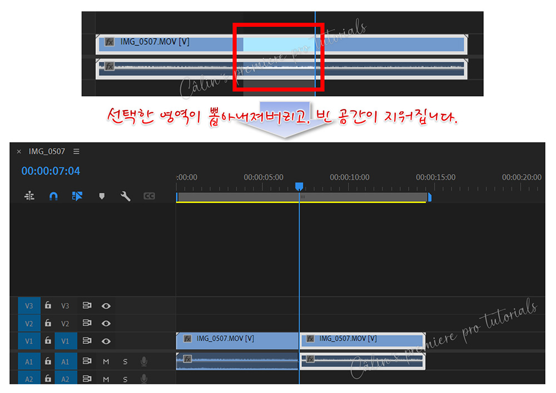The width and height of the screenshot is (556, 393).
Task: Enable voice-over record on A1
Action: point(143,361)
